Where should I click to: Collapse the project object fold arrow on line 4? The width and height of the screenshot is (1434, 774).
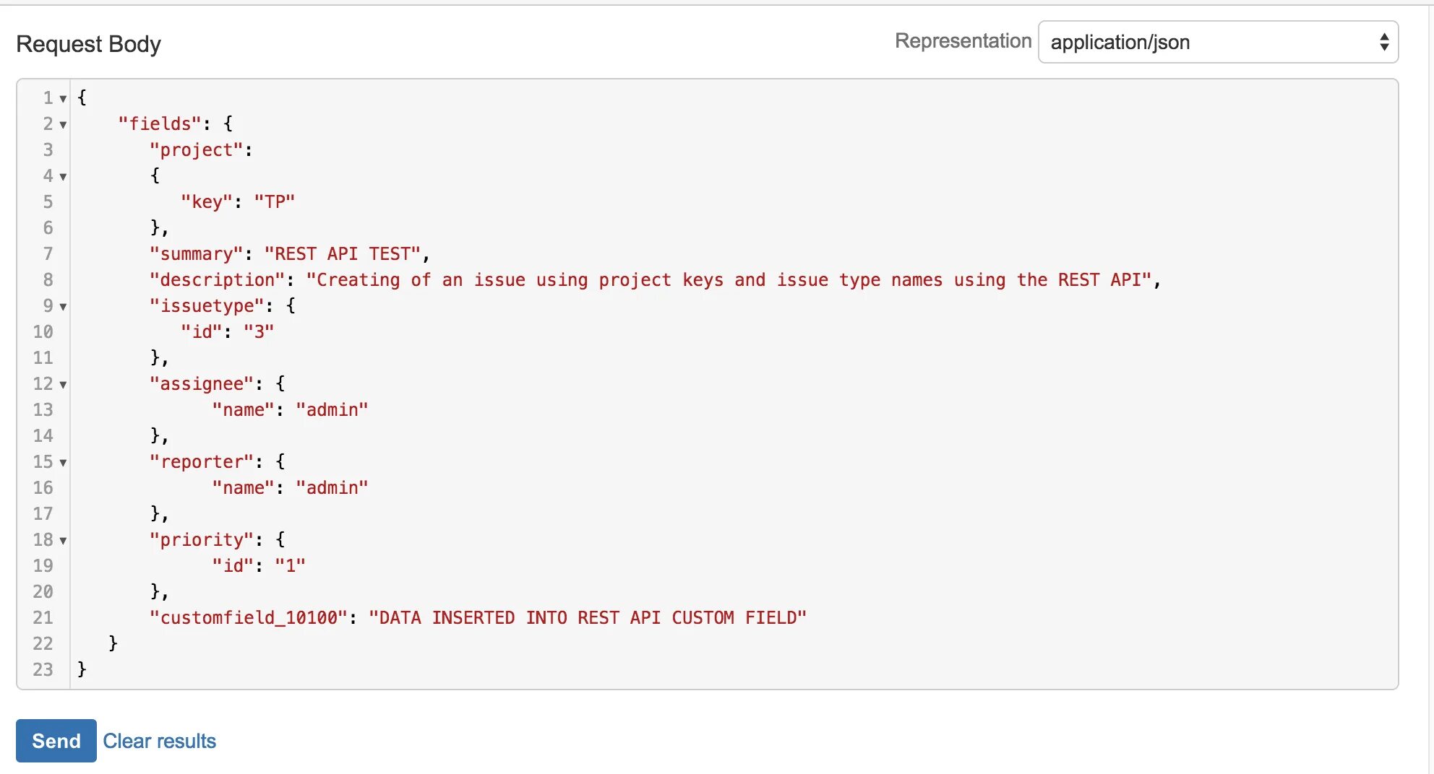(x=63, y=177)
